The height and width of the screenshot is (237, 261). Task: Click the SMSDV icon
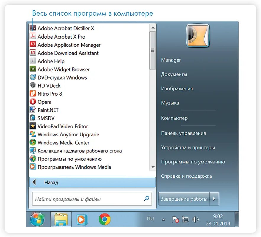click(33, 118)
